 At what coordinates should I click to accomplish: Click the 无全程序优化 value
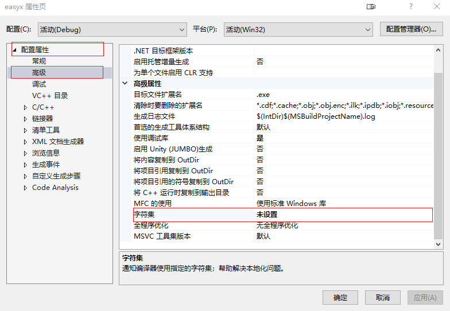[277, 225]
